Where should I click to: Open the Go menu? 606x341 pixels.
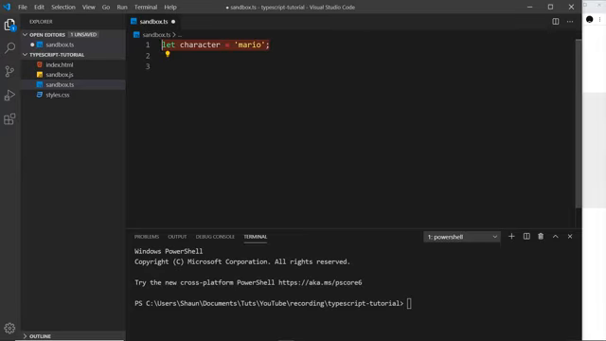pos(106,7)
